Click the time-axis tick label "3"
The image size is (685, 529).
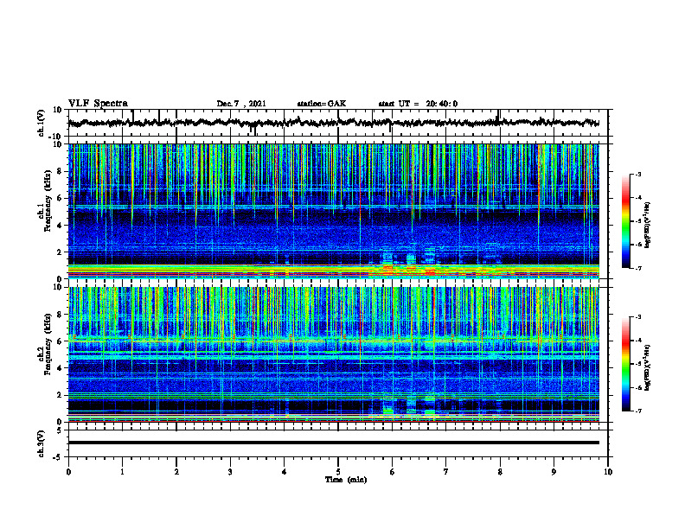pyautogui.click(x=230, y=472)
